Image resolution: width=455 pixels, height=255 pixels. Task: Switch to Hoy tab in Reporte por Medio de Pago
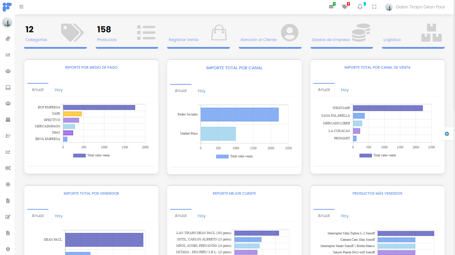59,90
